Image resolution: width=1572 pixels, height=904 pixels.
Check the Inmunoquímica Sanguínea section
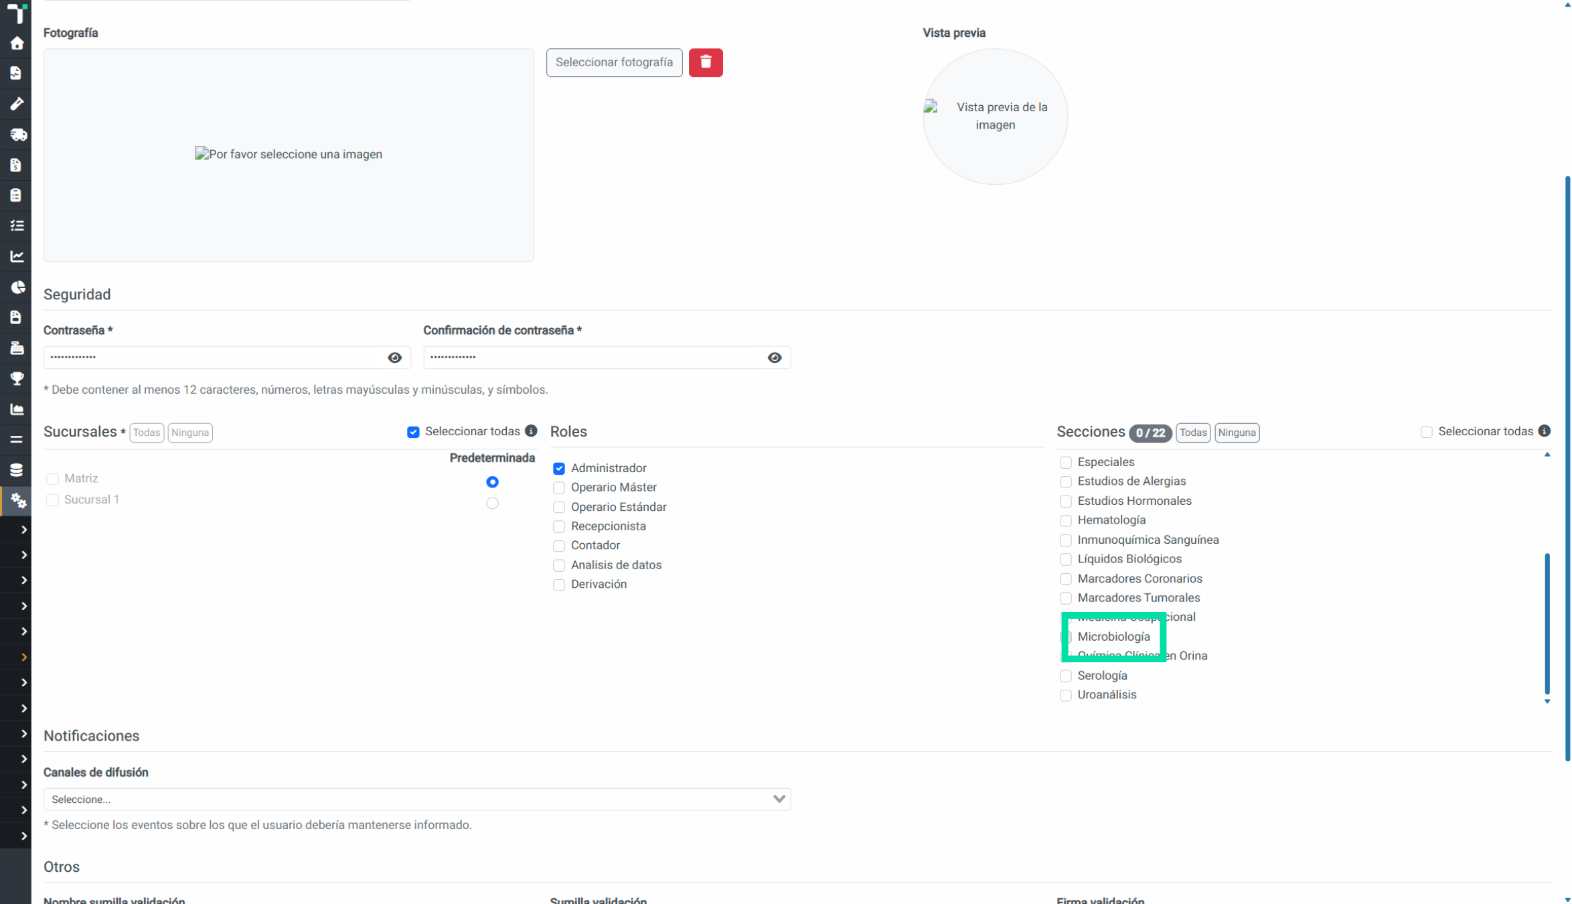click(x=1065, y=540)
